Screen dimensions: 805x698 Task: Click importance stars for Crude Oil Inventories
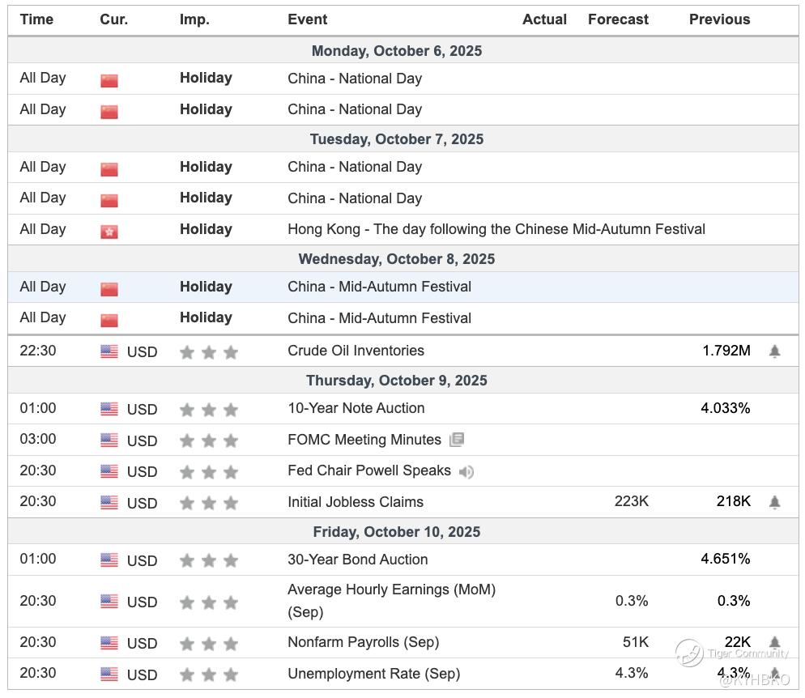pos(209,352)
